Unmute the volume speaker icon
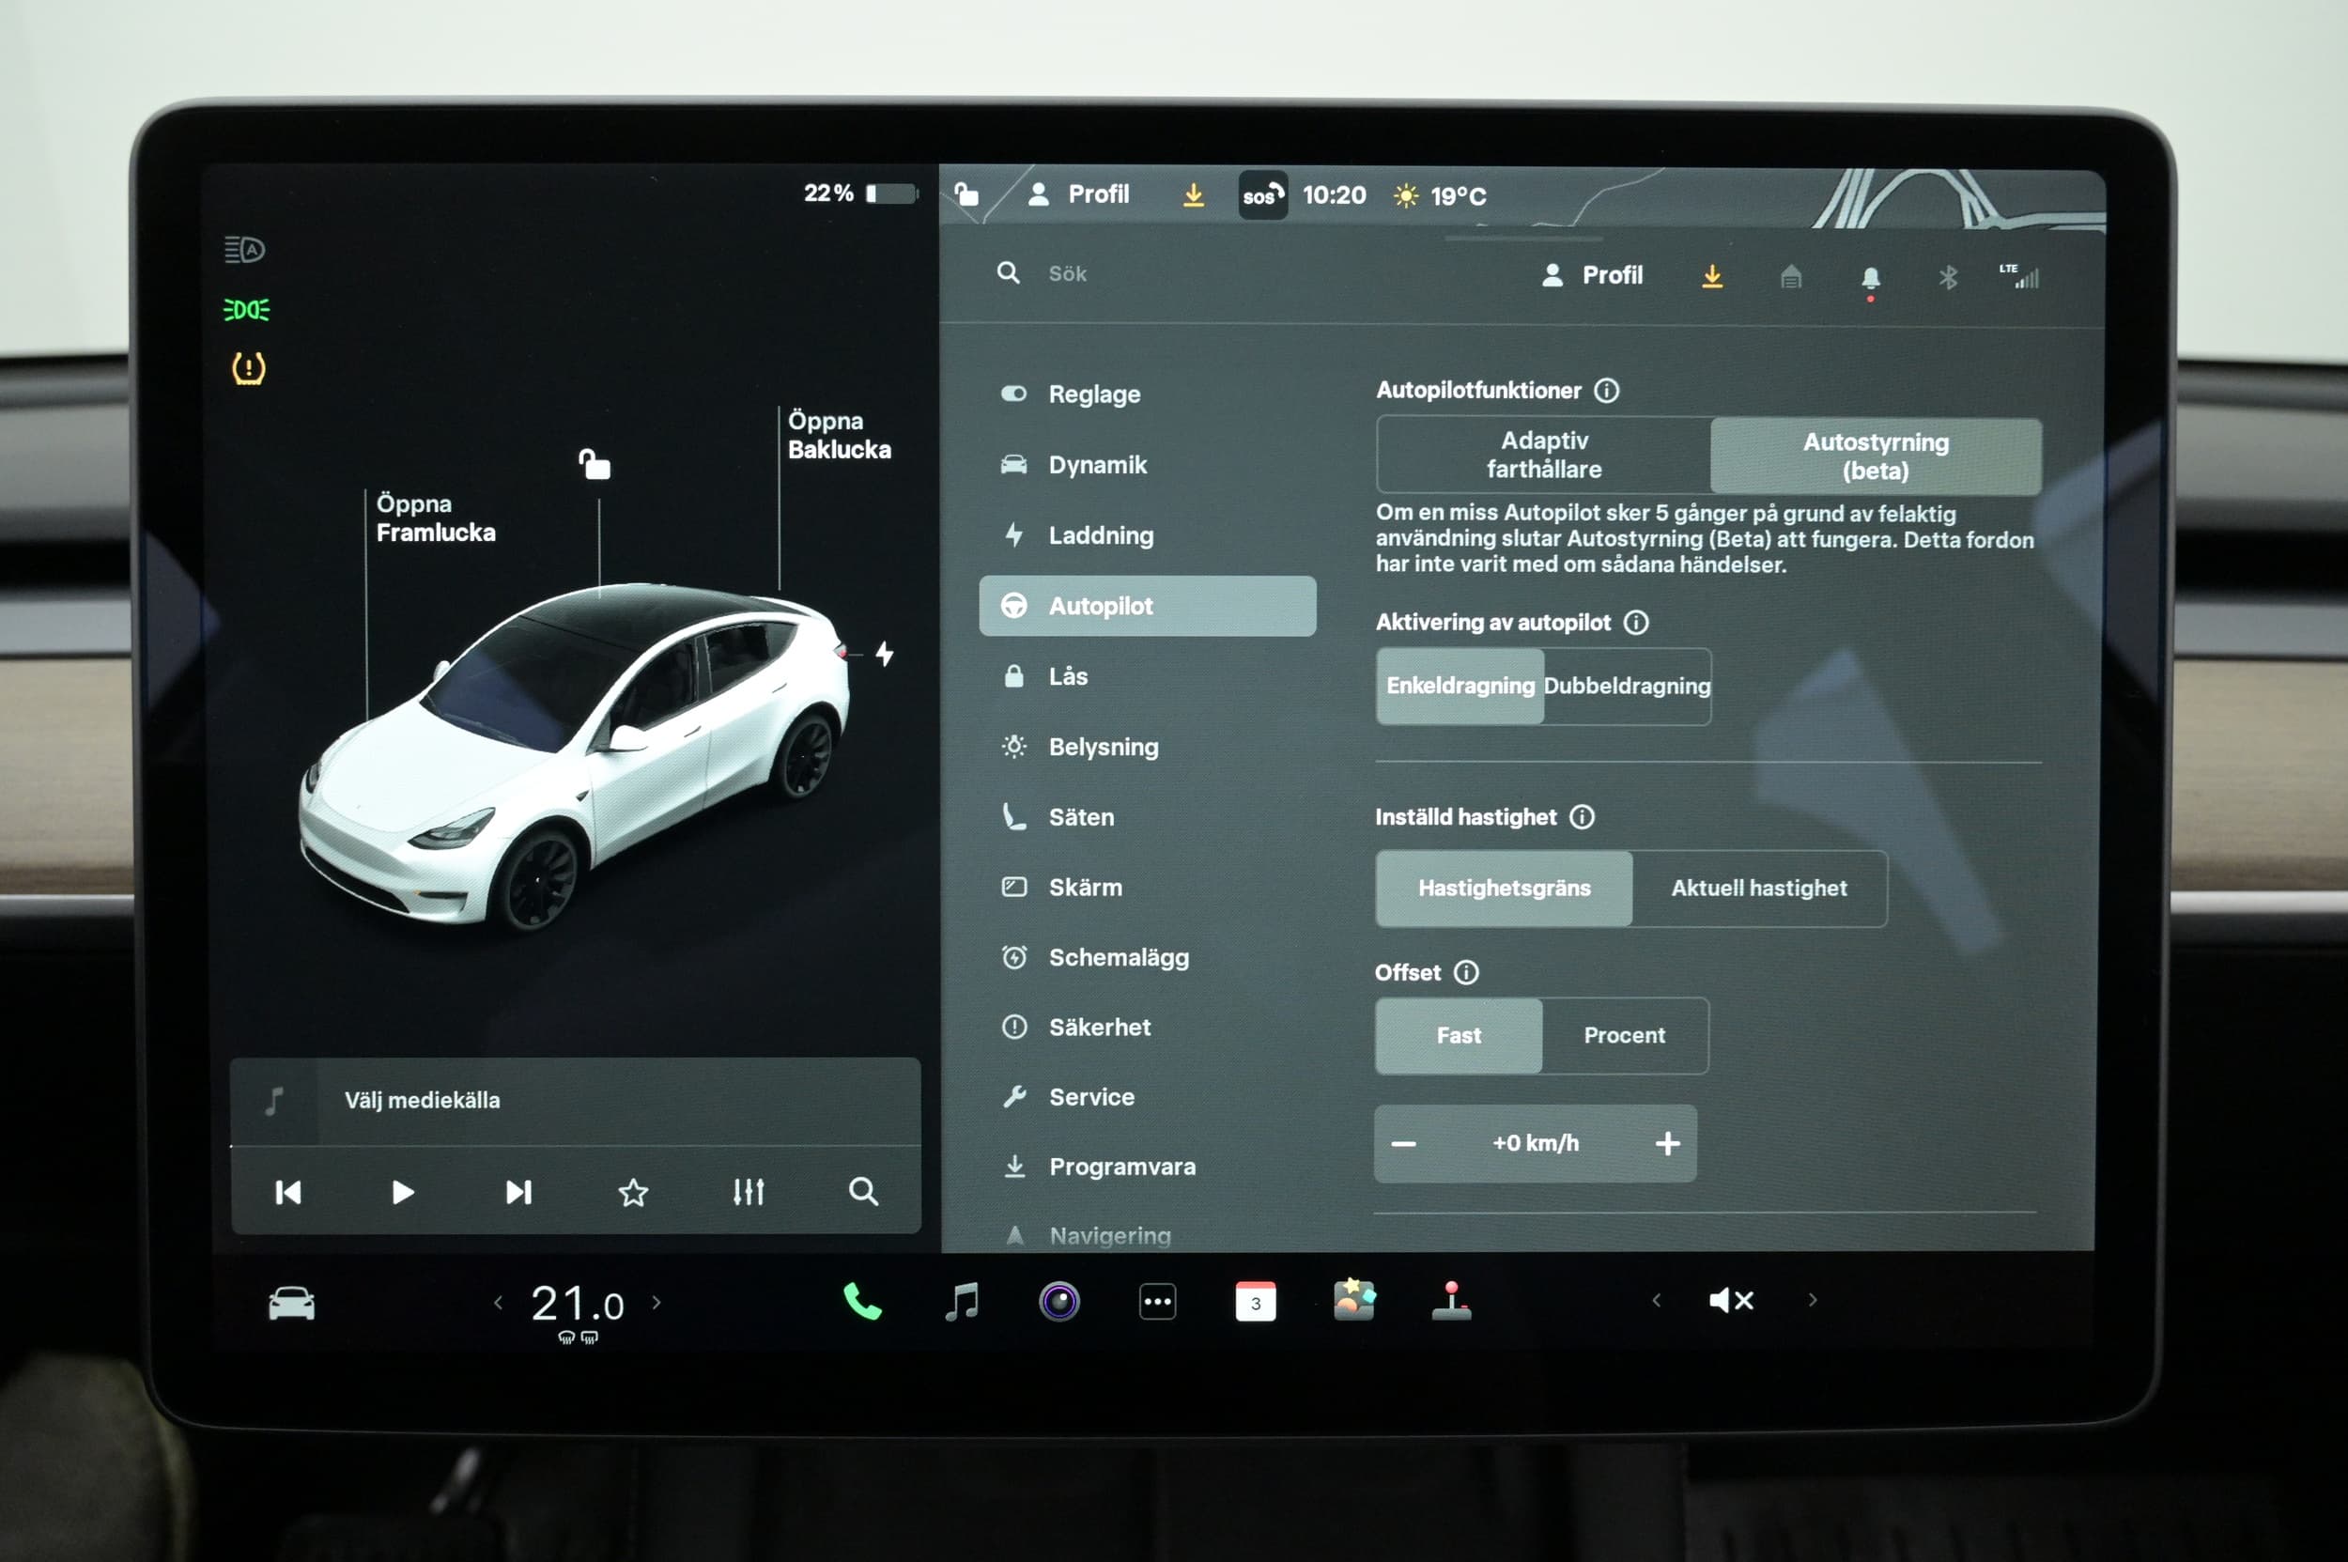Viewport: 2348px width, 1562px height. (x=1731, y=1300)
